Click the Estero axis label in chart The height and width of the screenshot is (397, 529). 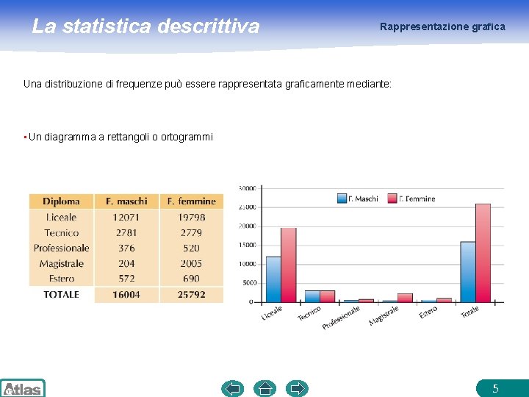[428, 312]
